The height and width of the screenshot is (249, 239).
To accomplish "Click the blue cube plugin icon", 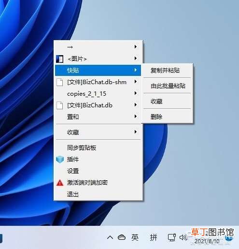I will pos(60,159).
